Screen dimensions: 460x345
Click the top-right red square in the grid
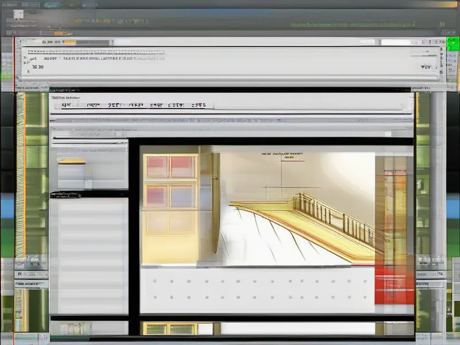pos(182,167)
